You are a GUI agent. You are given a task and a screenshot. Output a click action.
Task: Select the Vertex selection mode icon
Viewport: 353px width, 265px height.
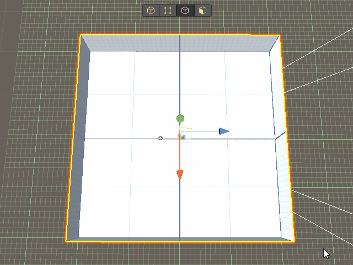point(168,10)
